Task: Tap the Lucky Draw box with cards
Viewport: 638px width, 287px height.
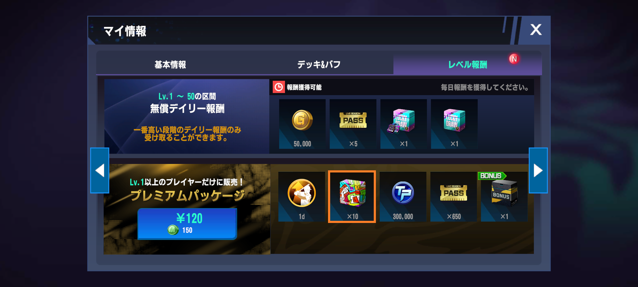Action: click(x=404, y=124)
